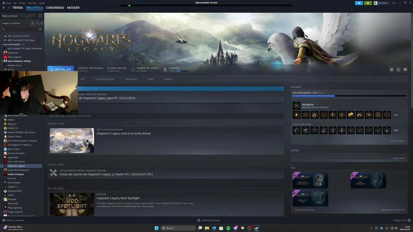Go to the Comunidad tab
This screenshot has height=232, width=413.
[x=55, y=8]
